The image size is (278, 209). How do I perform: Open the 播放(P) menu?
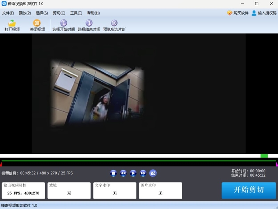click(x=25, y=13)
